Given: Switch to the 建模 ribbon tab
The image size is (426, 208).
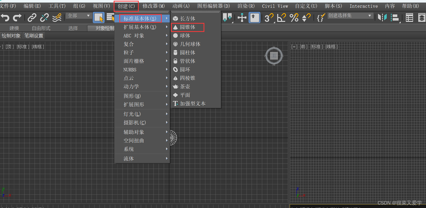Looking at the screenshot, I should click(14, 28).
